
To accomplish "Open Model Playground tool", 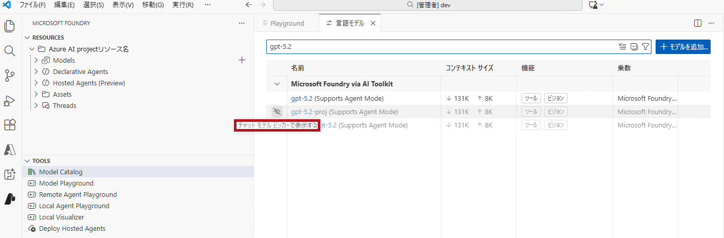I will 138,184.
